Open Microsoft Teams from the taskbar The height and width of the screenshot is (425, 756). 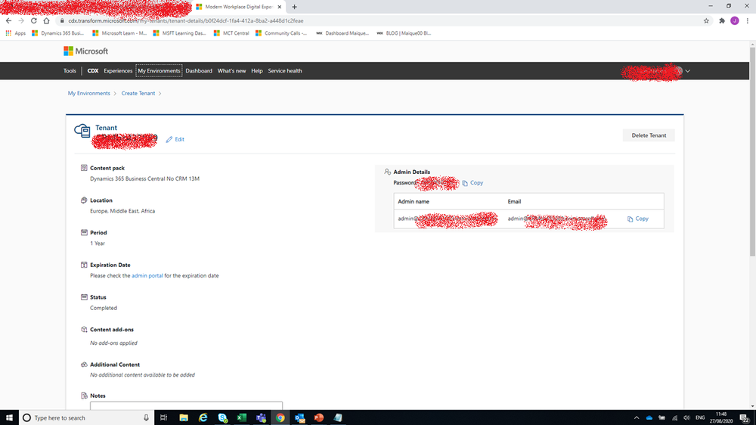pyautogui.click(x=261, y=417)
